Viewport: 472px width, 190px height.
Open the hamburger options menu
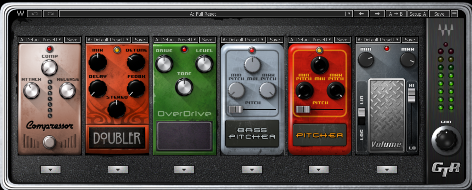click(x=454, y=14)
